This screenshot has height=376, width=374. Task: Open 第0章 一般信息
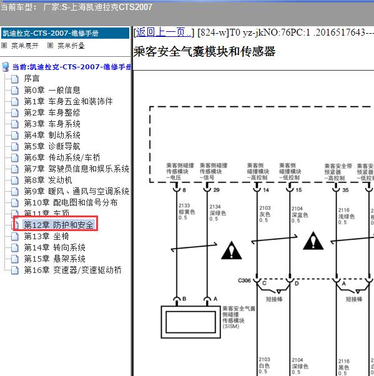[52, 90]
